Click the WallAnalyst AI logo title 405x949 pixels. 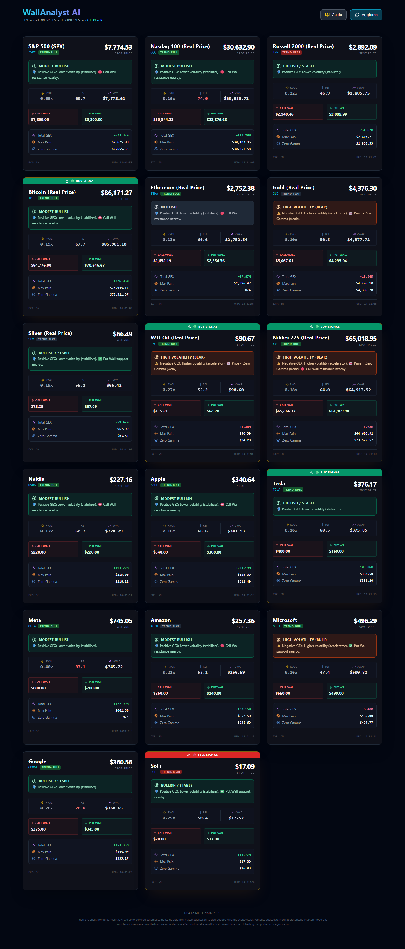51,13
